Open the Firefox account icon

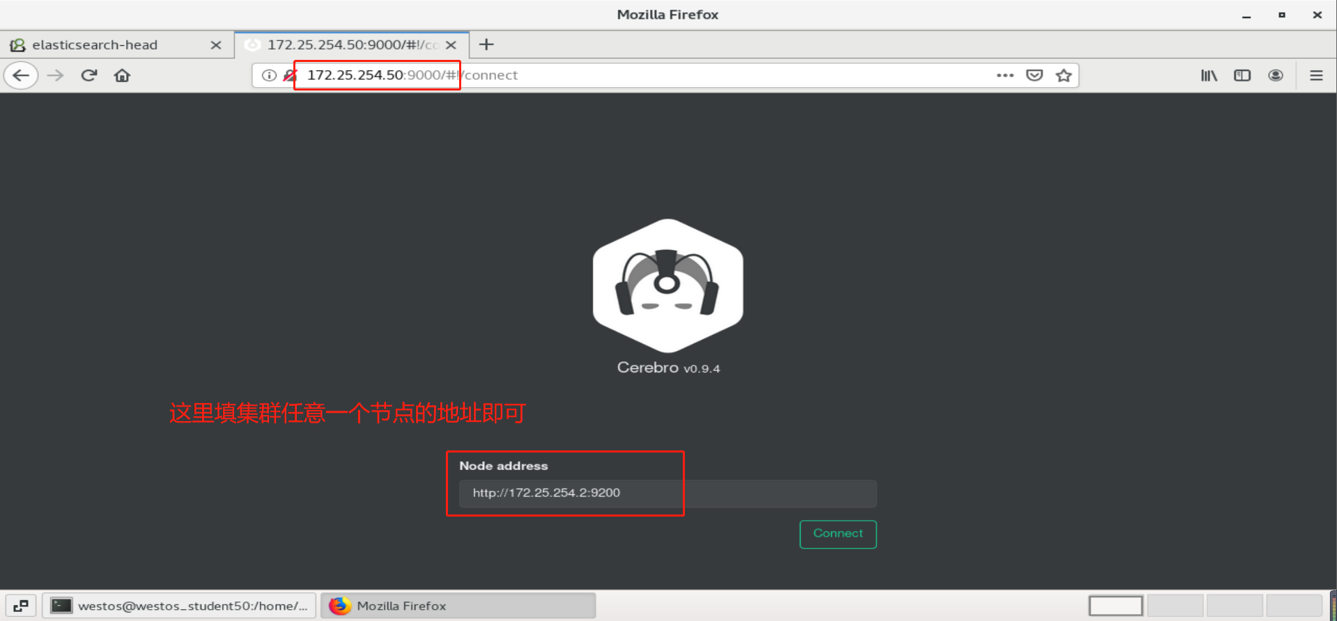tap(1276, 75)
